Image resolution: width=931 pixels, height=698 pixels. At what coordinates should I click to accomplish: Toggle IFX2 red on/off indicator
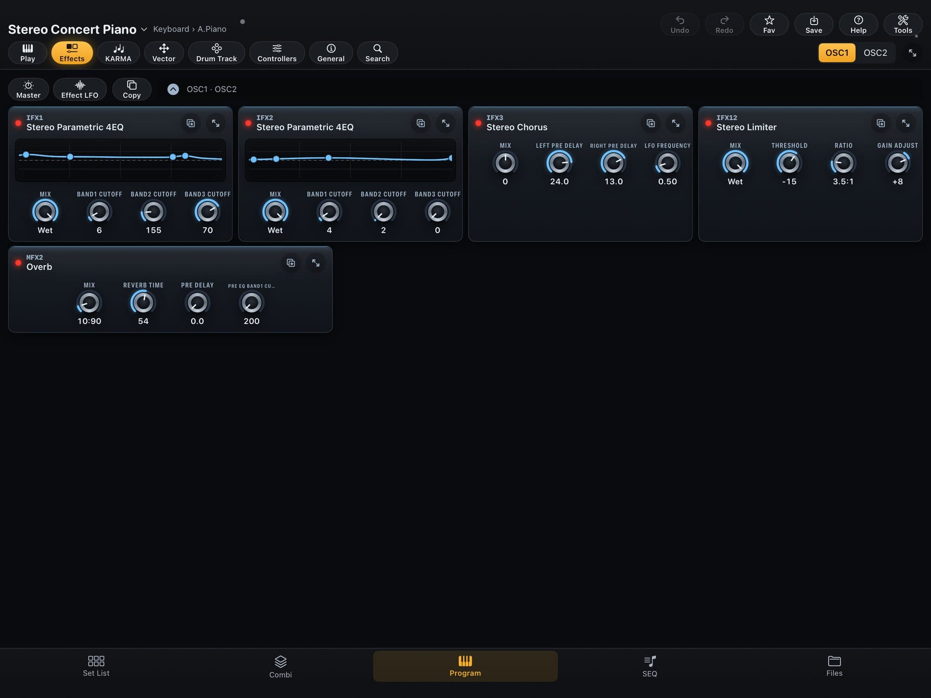coord(248,123)
